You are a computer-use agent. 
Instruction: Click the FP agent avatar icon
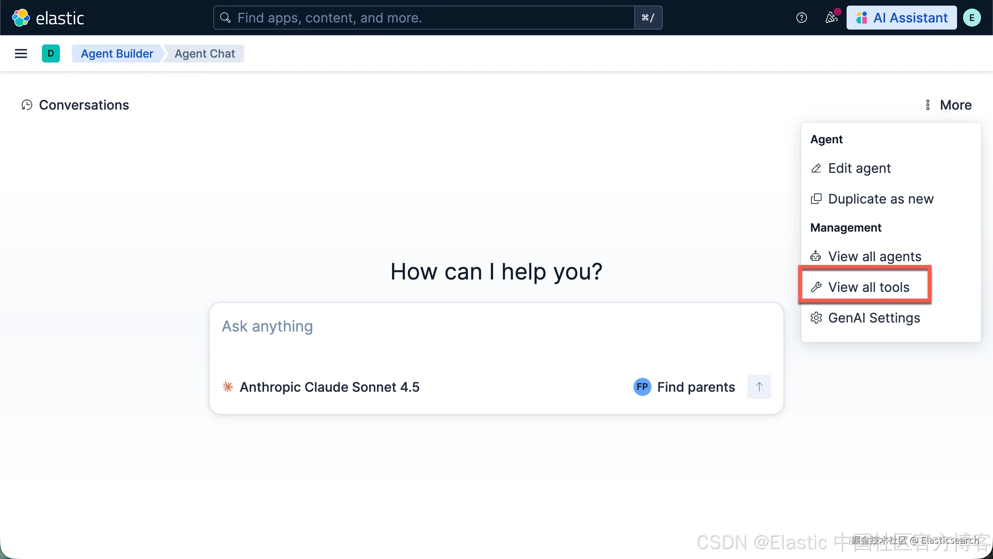[642, 387]
